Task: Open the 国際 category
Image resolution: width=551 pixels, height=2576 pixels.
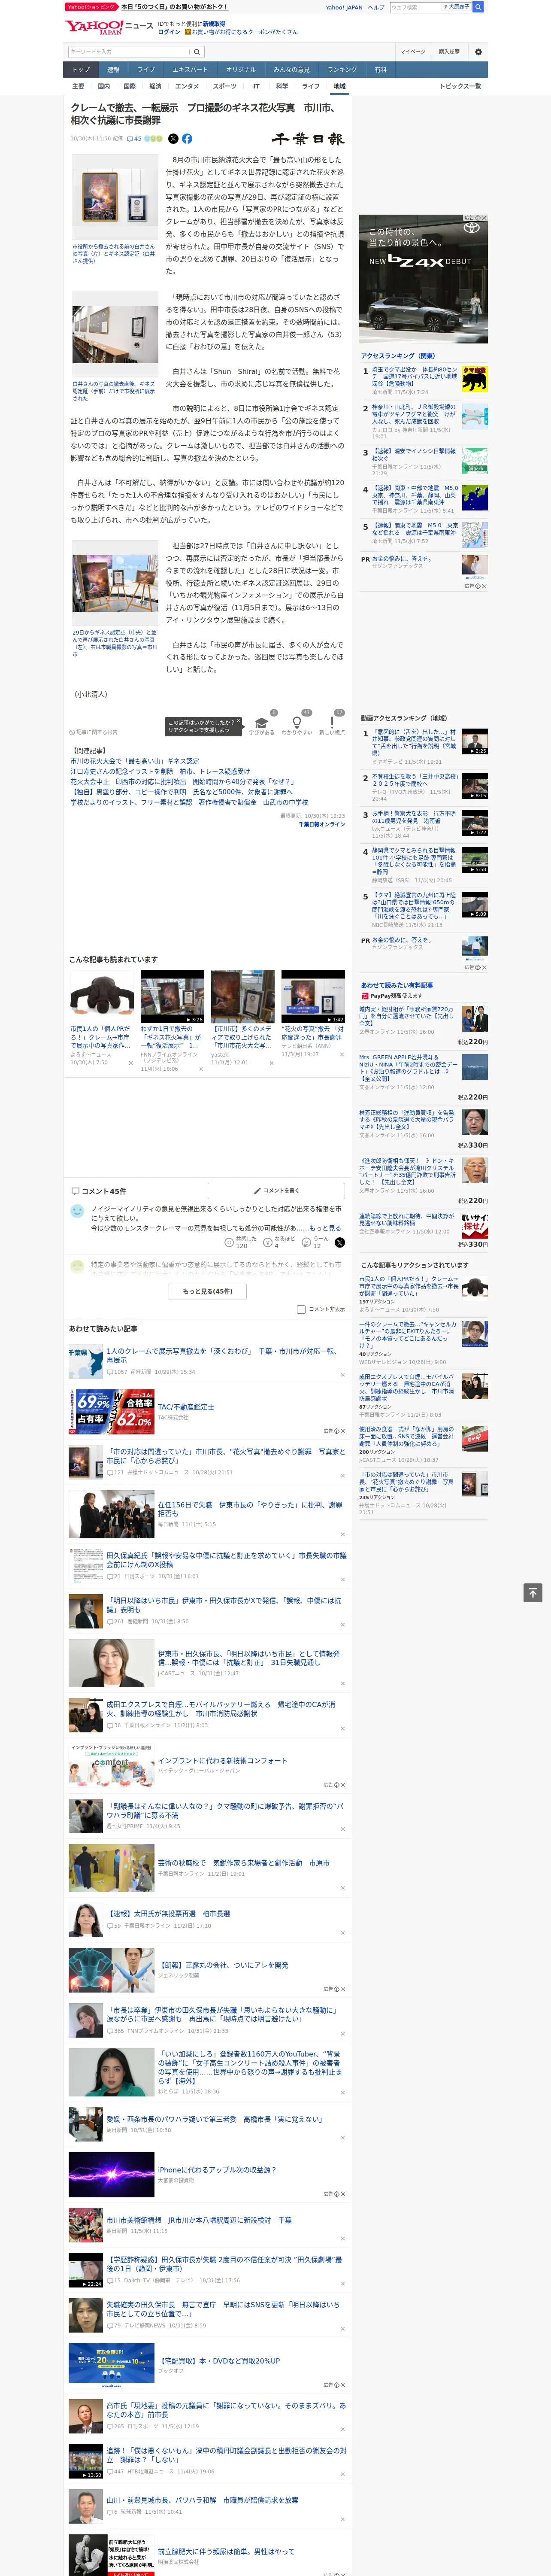Action: point(129,86)
